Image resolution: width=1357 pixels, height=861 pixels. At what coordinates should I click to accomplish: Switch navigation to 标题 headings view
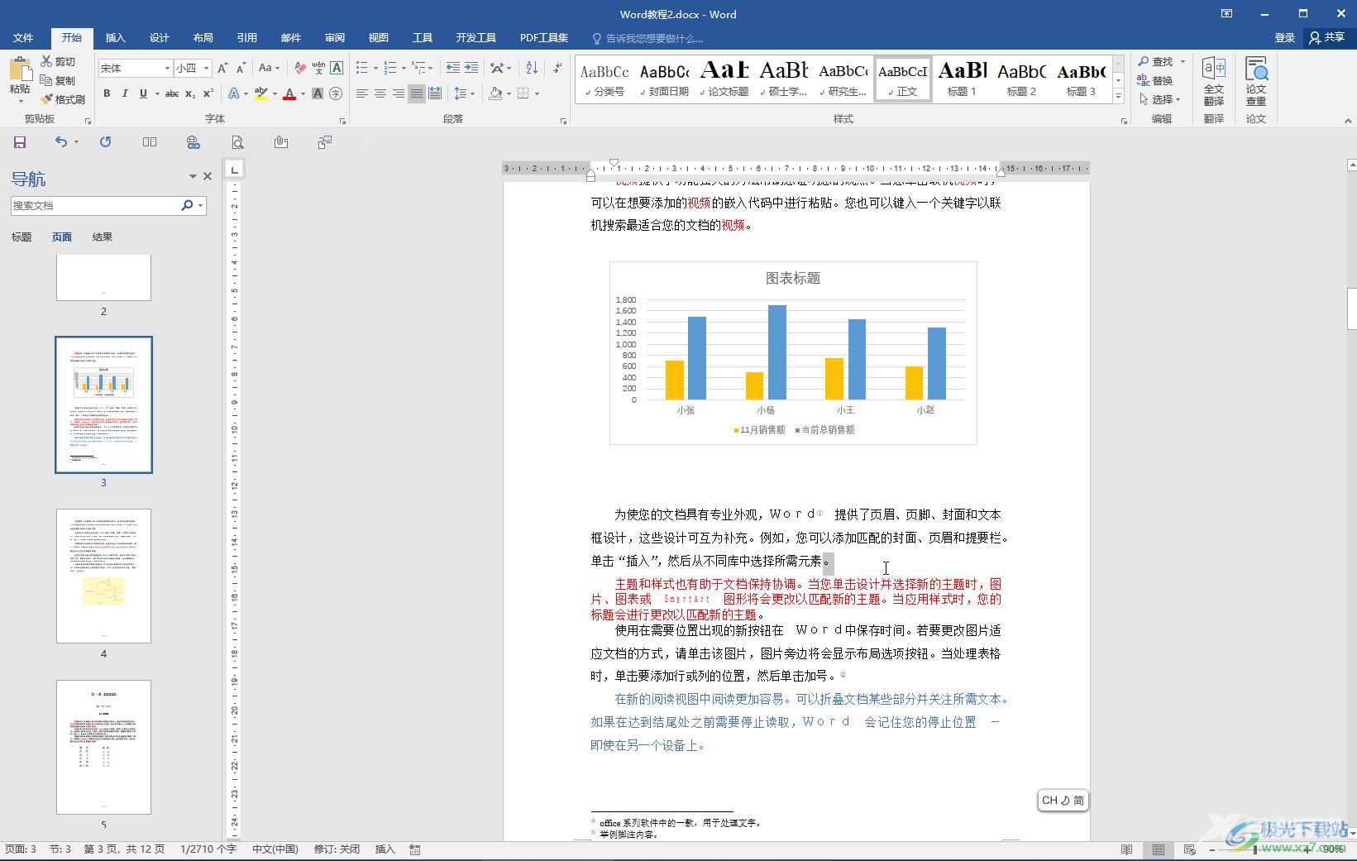(22, 237)
